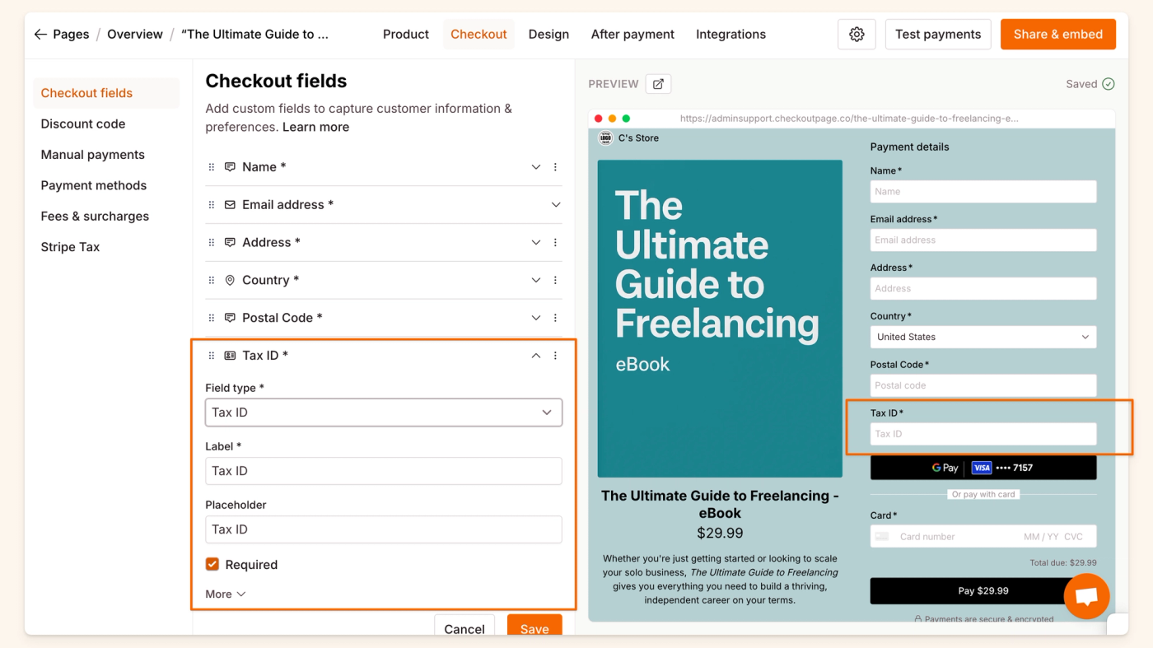Expand the Postal Code field chevron
Screen dimensions: 1153x648
[536, 318]
